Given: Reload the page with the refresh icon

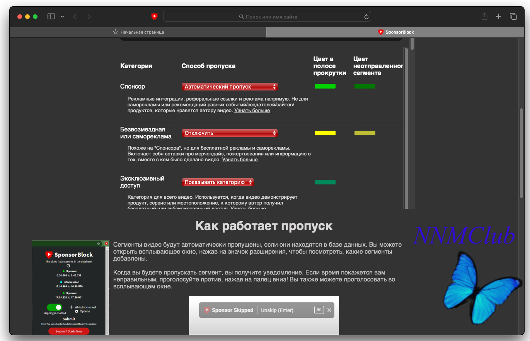Looking at the screenshot, I should (x=366, y=17).
